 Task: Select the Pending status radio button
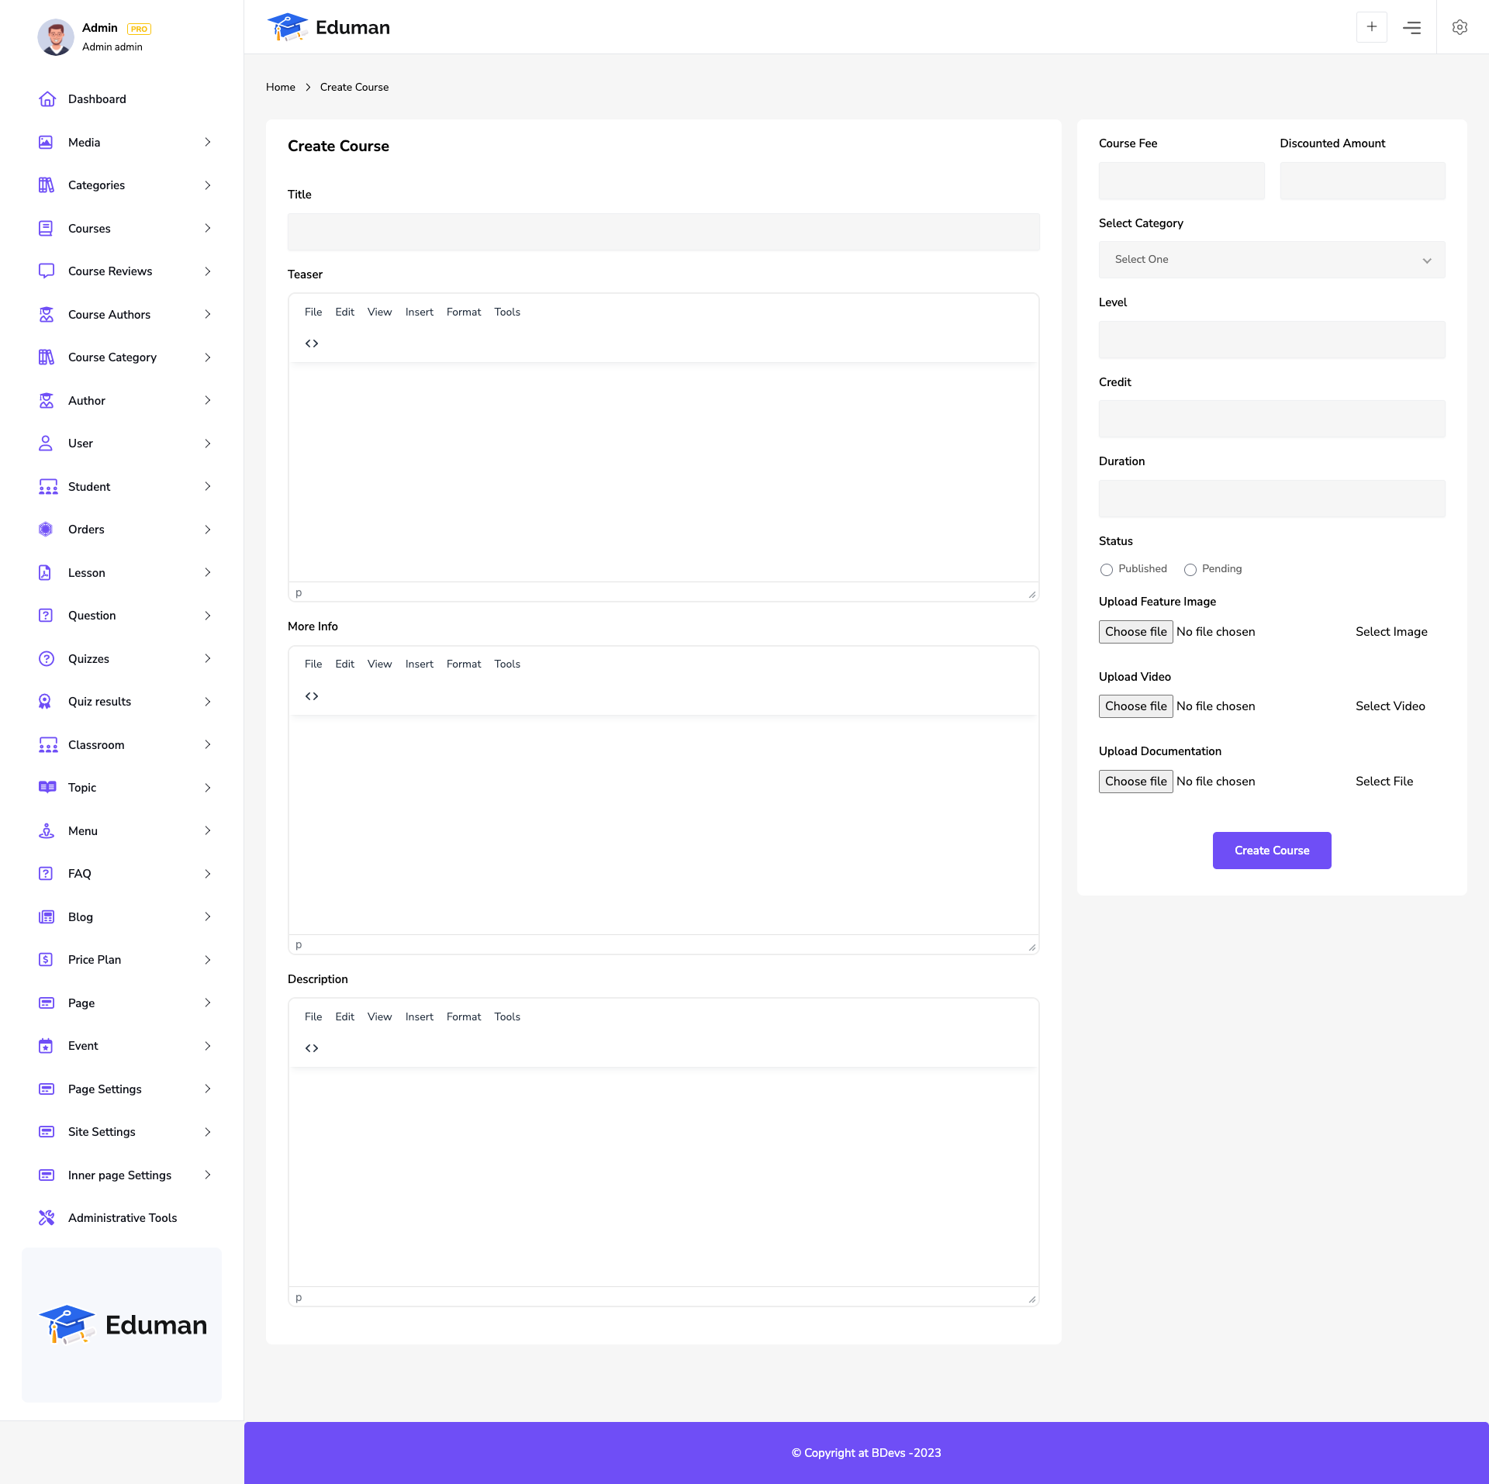(x=1190, y=570)
